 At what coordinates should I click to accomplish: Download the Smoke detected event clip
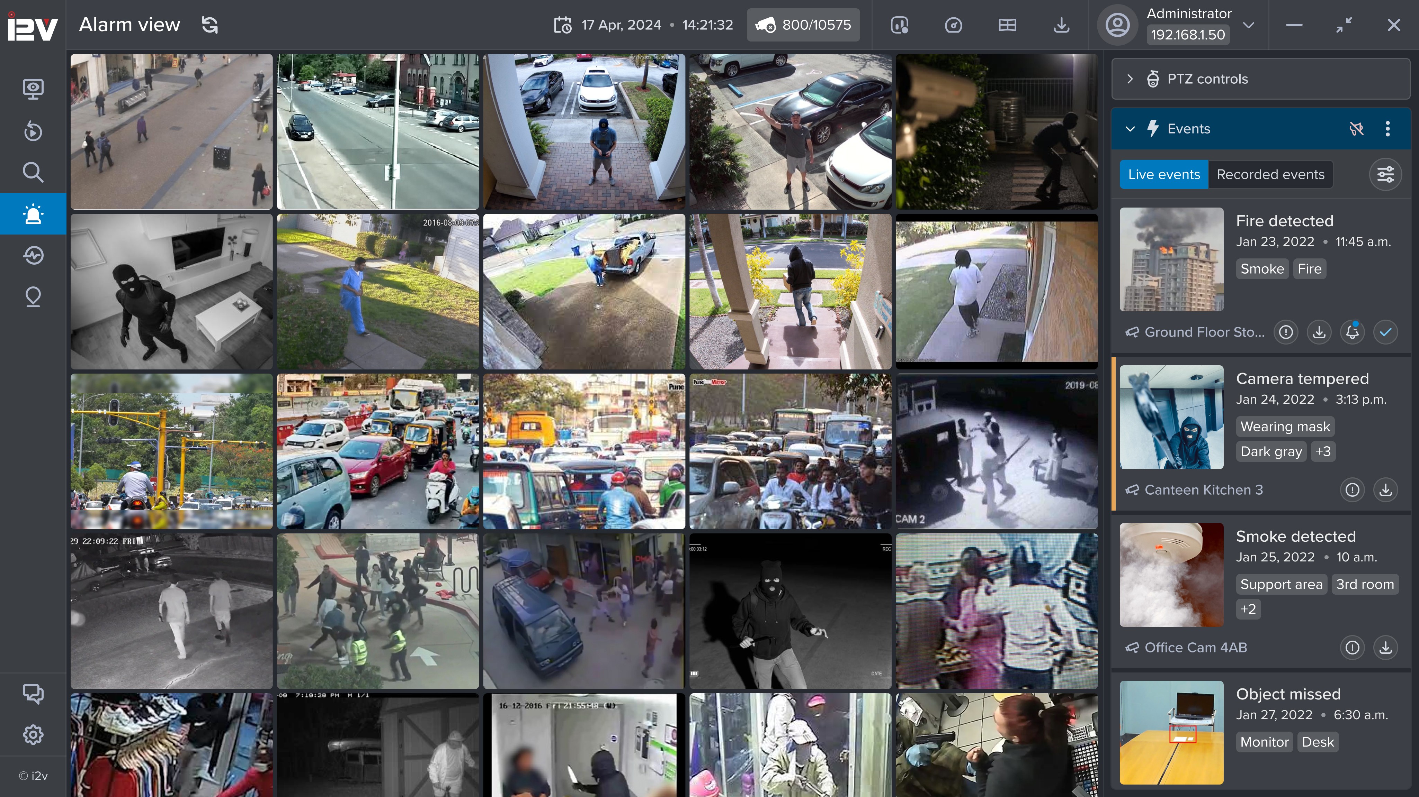point(1385,647)
